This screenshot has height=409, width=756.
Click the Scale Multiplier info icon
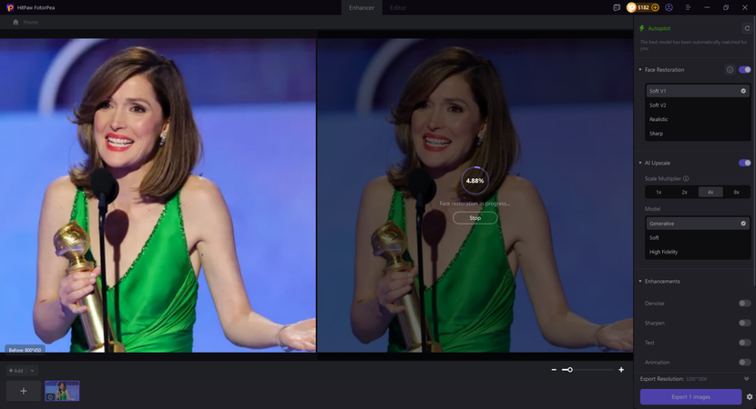[686, 178]
